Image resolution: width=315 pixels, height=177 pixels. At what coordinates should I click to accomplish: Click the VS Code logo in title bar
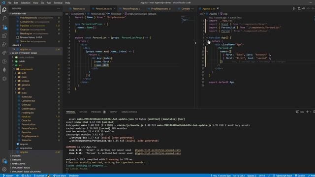pos(3,2)
